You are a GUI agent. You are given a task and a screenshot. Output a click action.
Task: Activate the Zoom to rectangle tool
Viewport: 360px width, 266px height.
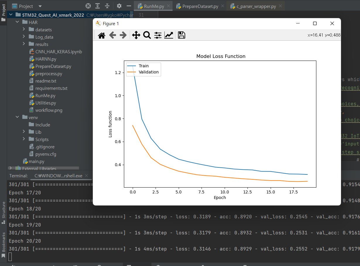pyautogui.click(x=147, y=35)
